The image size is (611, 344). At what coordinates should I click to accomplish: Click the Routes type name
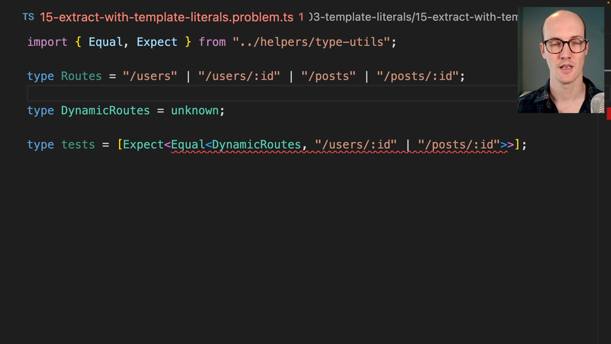point(81,76)
